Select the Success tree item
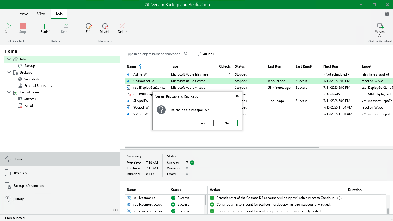Viewport: 393px width, 221px height. (30, 99)
